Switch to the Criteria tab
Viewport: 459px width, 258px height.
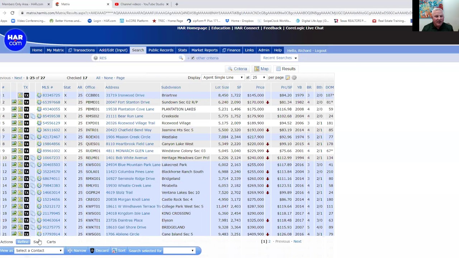pyautogui.click(x=237, y=69)
